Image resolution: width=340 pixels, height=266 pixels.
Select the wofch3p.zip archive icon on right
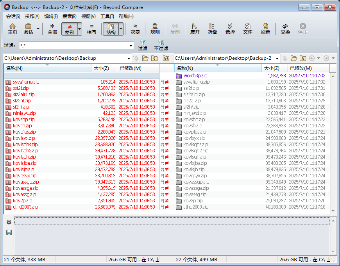click(179, 76)
